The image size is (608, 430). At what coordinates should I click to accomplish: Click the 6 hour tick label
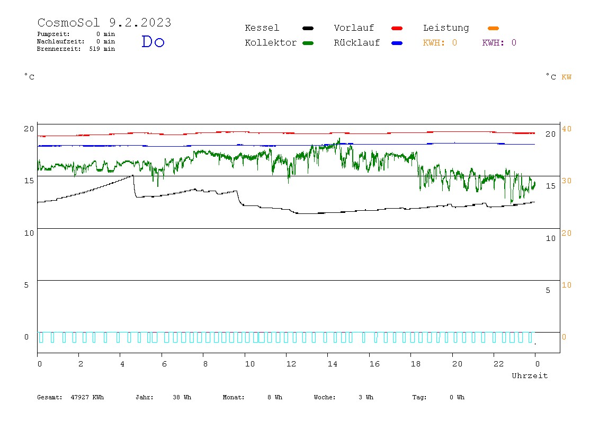point(164,364)
